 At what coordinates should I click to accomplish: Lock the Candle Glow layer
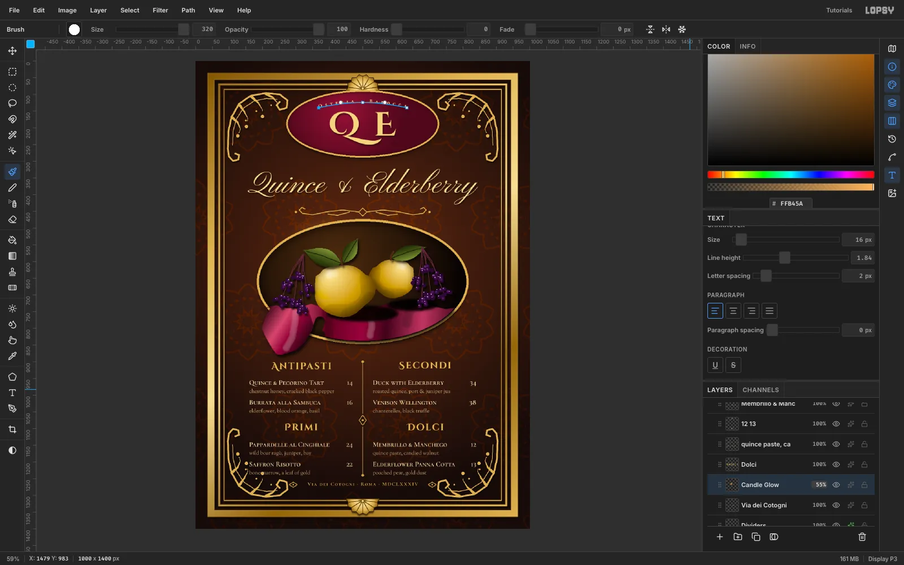pyautogui.click(x=864, y=485)
